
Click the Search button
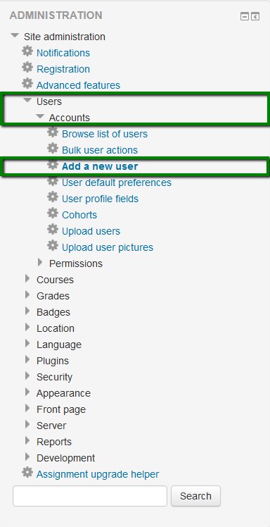(x=195, y=496)
